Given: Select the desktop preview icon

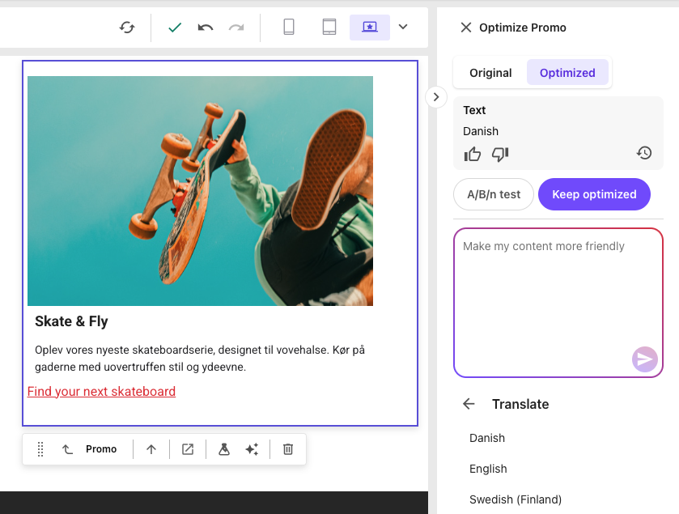Looking at the screenshot, I should [x=370, y=27].
